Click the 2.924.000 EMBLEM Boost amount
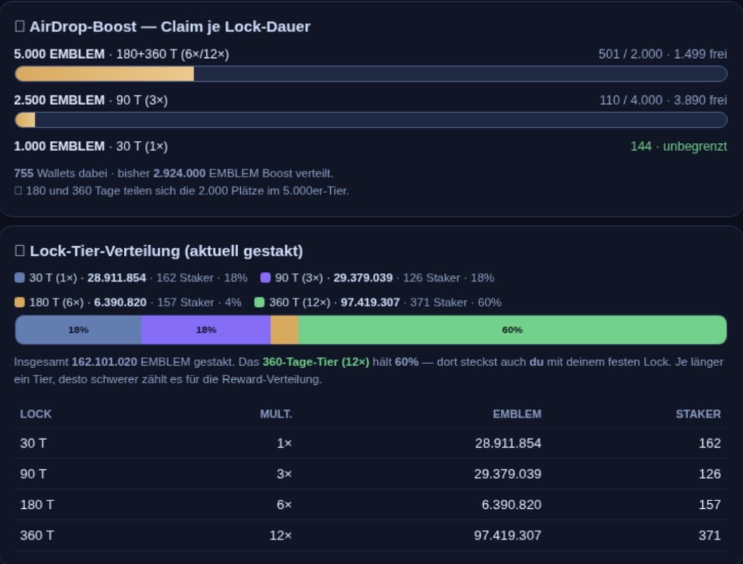The width and height of the screenshot is (743, 564). point(179,173)
